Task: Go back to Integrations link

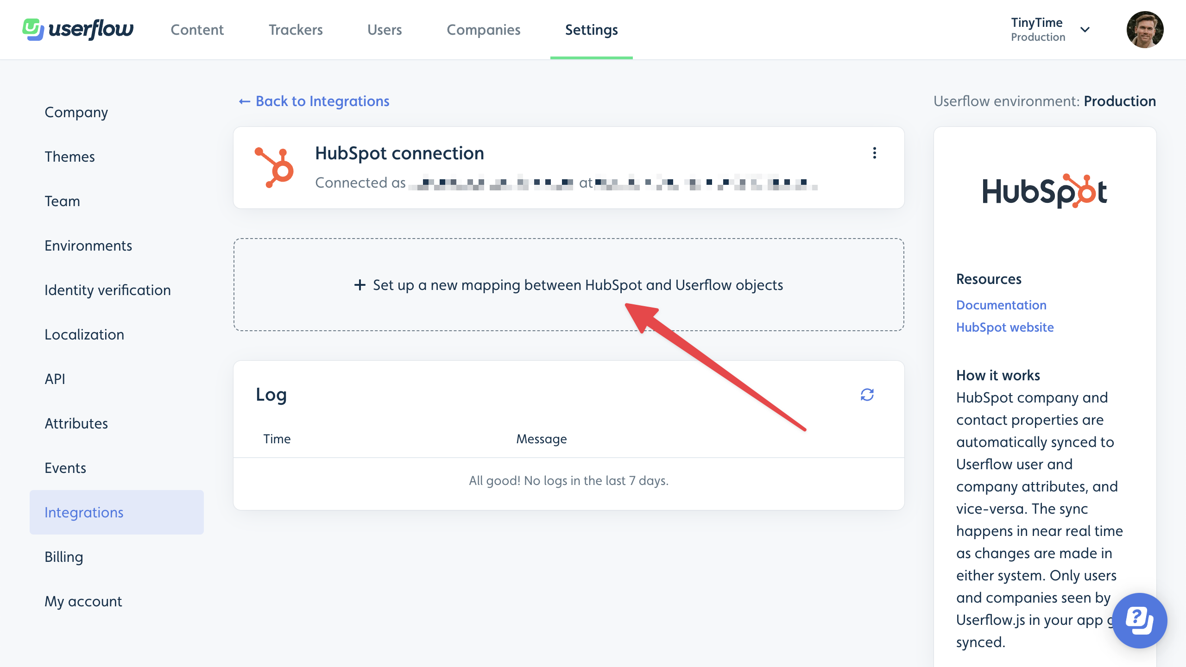Action: click(314, 101)
